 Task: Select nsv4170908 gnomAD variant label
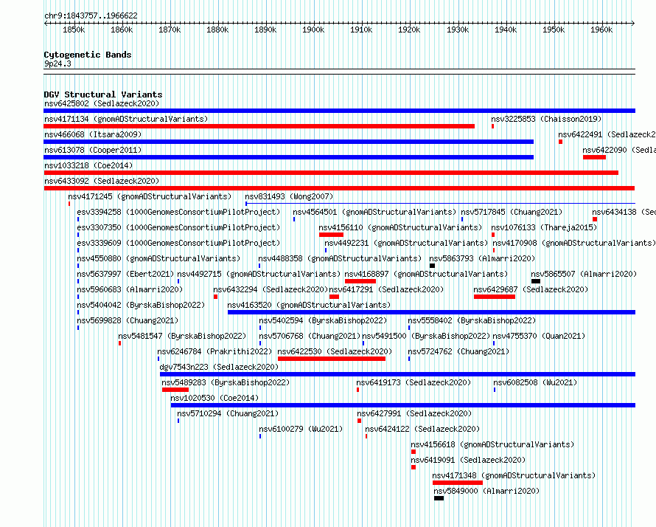tap(574, 243)
